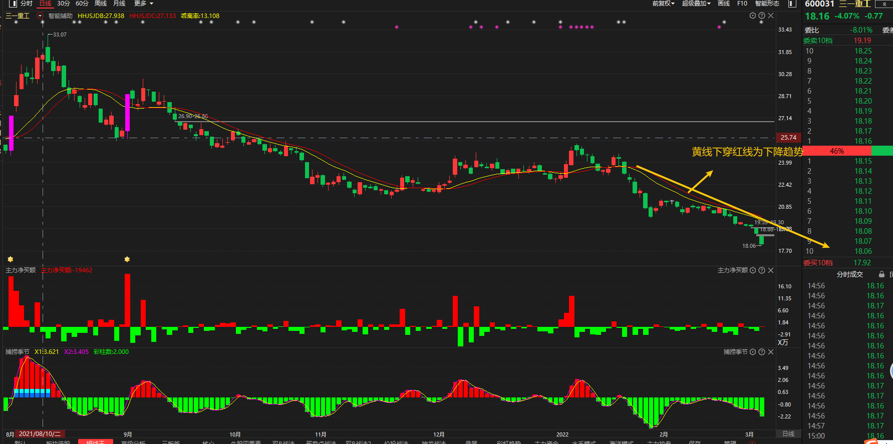Expand the 更多 periods dropdown

click(144, 4)
